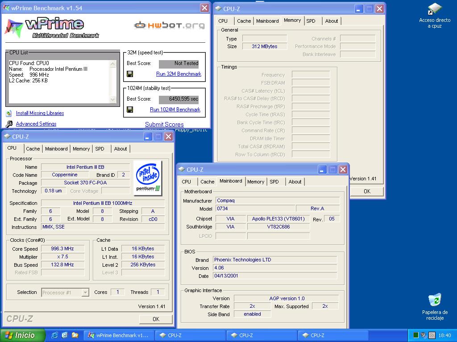Click Run 1024M Benchmark link
The height and width of the screenshot is (342, 457).
tap(175, 110)
